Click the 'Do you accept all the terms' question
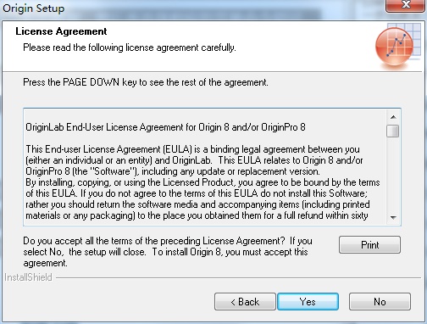This screenshot has width=427, height=324. pyautogui.click(x=168, y=252)
